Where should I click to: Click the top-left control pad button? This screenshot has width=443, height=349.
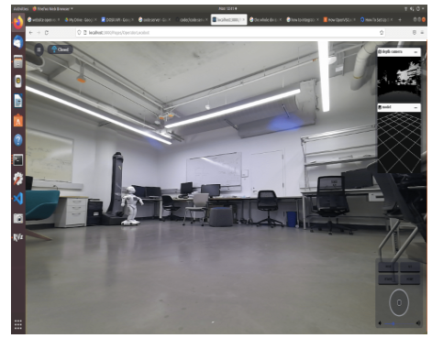388,267
